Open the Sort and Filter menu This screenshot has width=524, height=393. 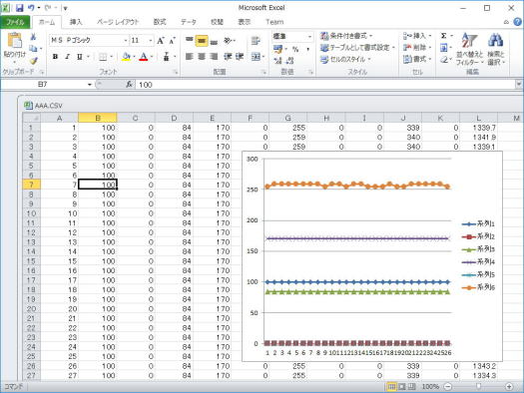pyautogui.click(x=469, y=49)
